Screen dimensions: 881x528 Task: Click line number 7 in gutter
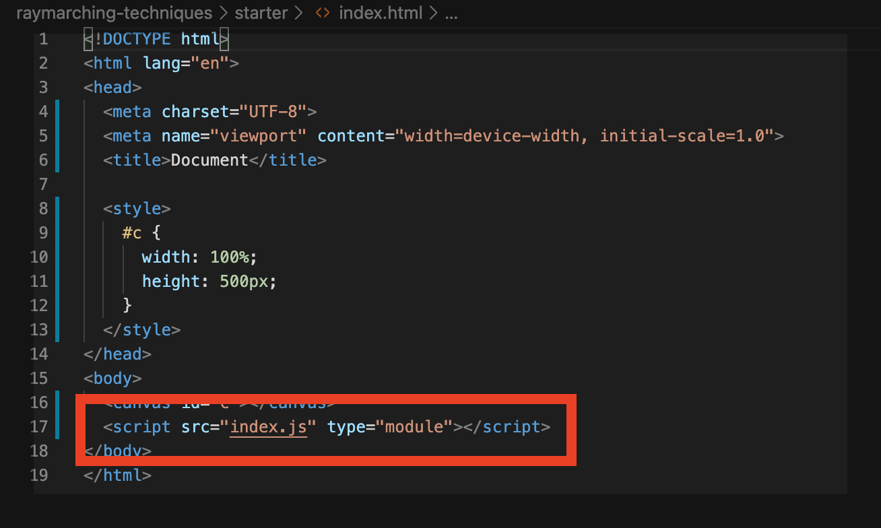coord(44,184)
